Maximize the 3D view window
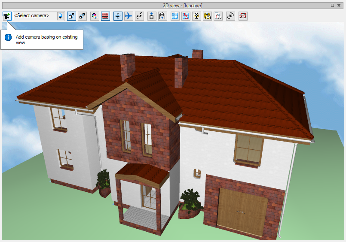Screen dimensions: 346x242 coord(332,6)
